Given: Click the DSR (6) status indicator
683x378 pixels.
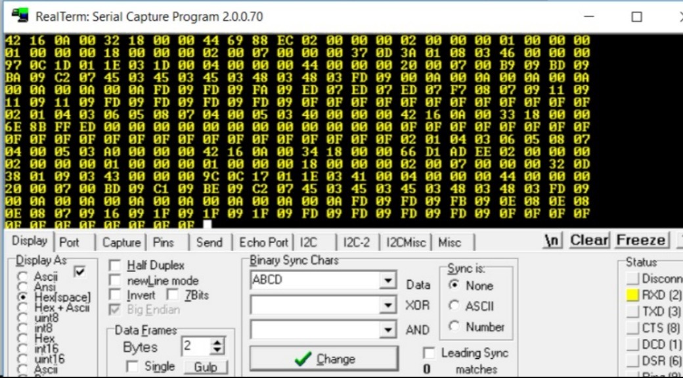Looking at the screenshot, I should coord(633,361).
